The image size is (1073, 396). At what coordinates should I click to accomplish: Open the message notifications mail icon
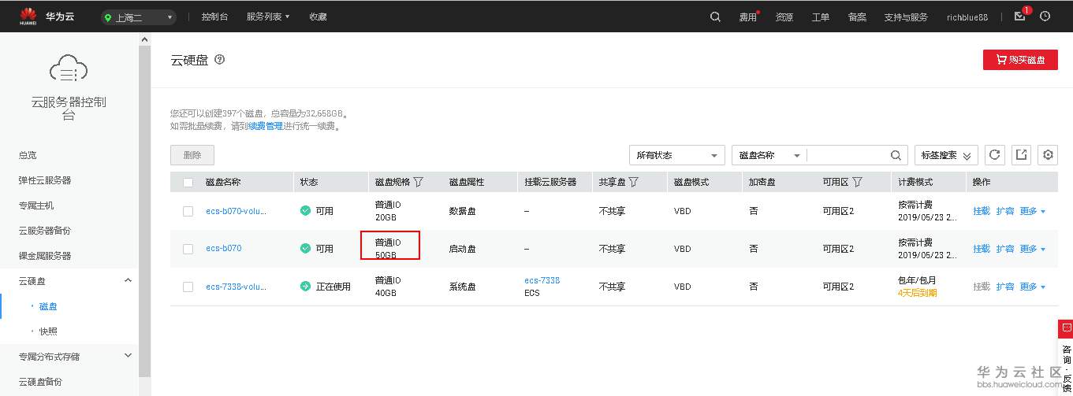pyautogui.click(x=1019, y=17)
